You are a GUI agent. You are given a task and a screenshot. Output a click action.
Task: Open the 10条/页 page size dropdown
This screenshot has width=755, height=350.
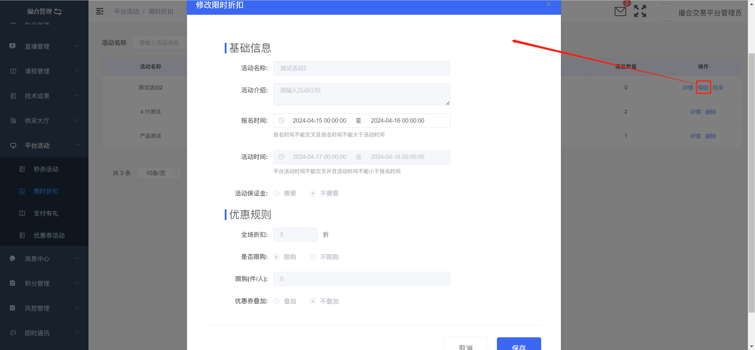(160, 173)
